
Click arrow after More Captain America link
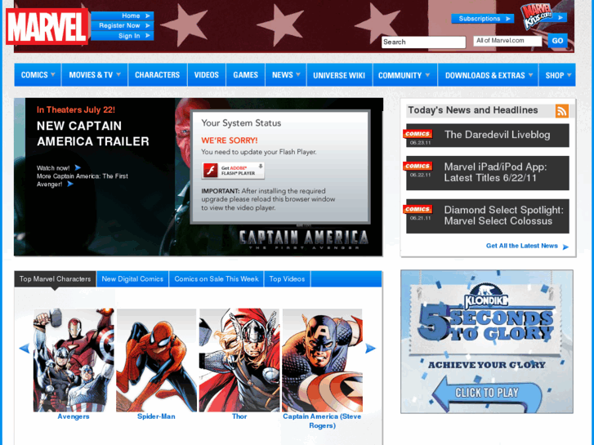[70, 184]
